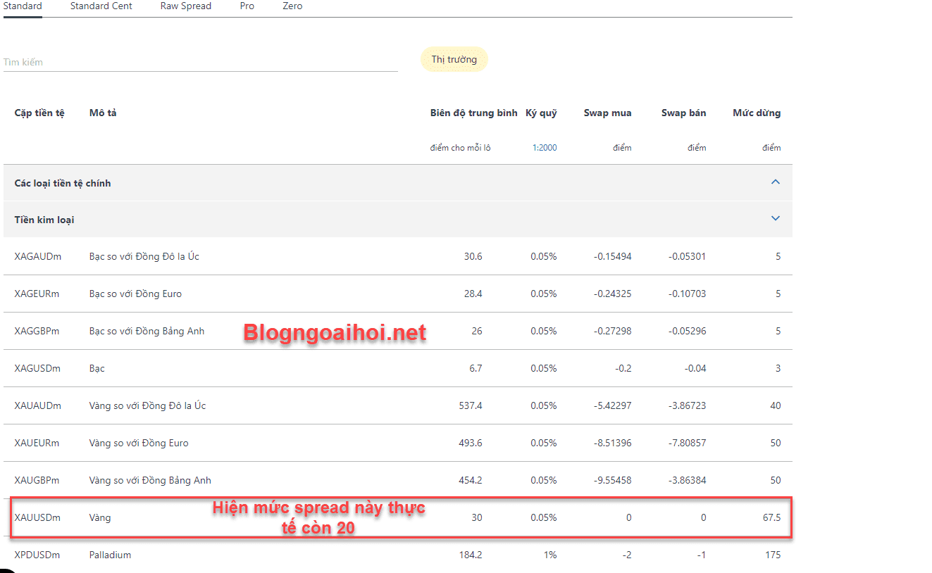932x573 pixels.
Task: Collapse the Các loại tiền tệ chính chevron
Action: [x=776, y=182]
